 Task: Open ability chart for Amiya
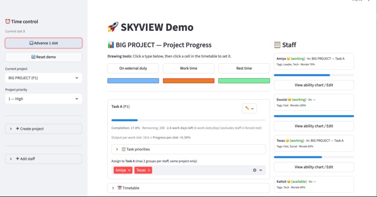[x=314, y=85]
